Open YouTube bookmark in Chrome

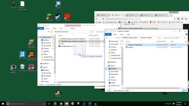click(x=123, y=22)
